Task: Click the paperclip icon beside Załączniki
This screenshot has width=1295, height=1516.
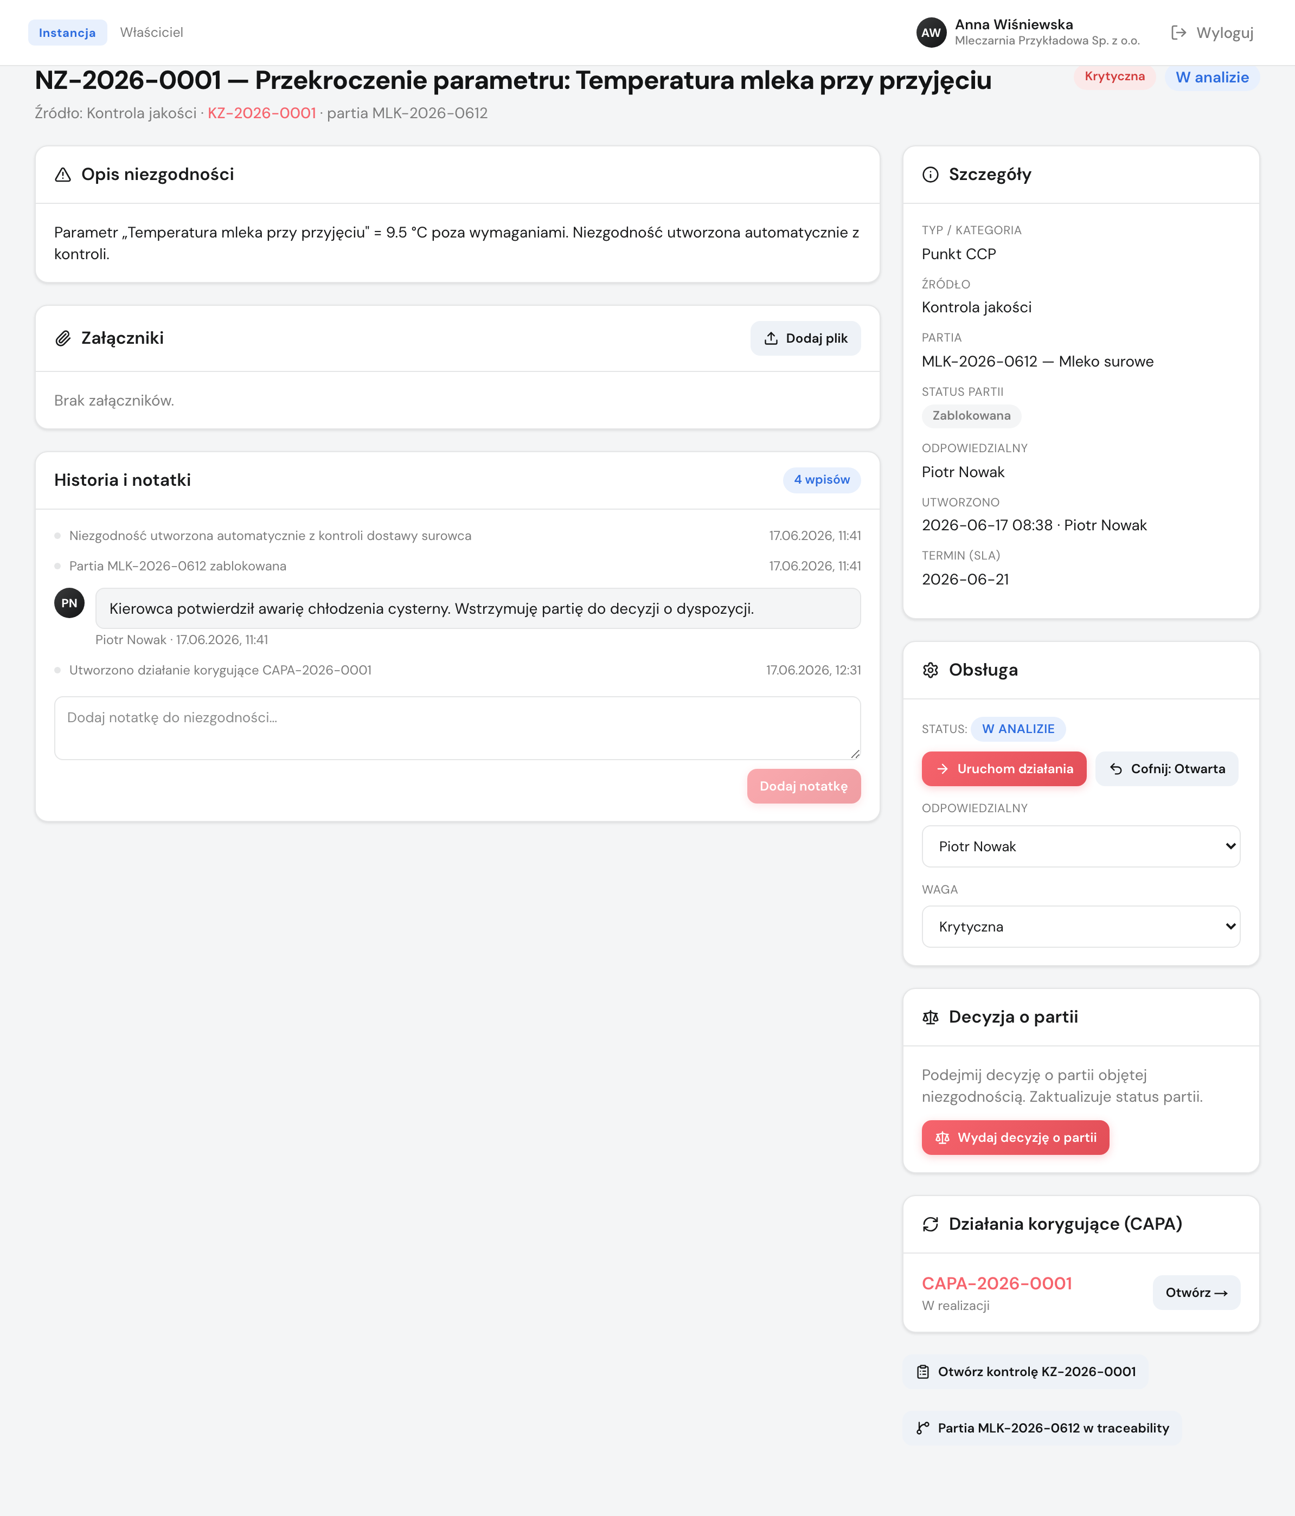Action: tap(63, 338)
